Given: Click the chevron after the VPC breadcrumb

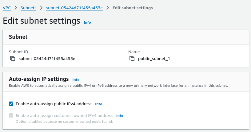Looking at the screenshot, I should [x=16, y=8].
